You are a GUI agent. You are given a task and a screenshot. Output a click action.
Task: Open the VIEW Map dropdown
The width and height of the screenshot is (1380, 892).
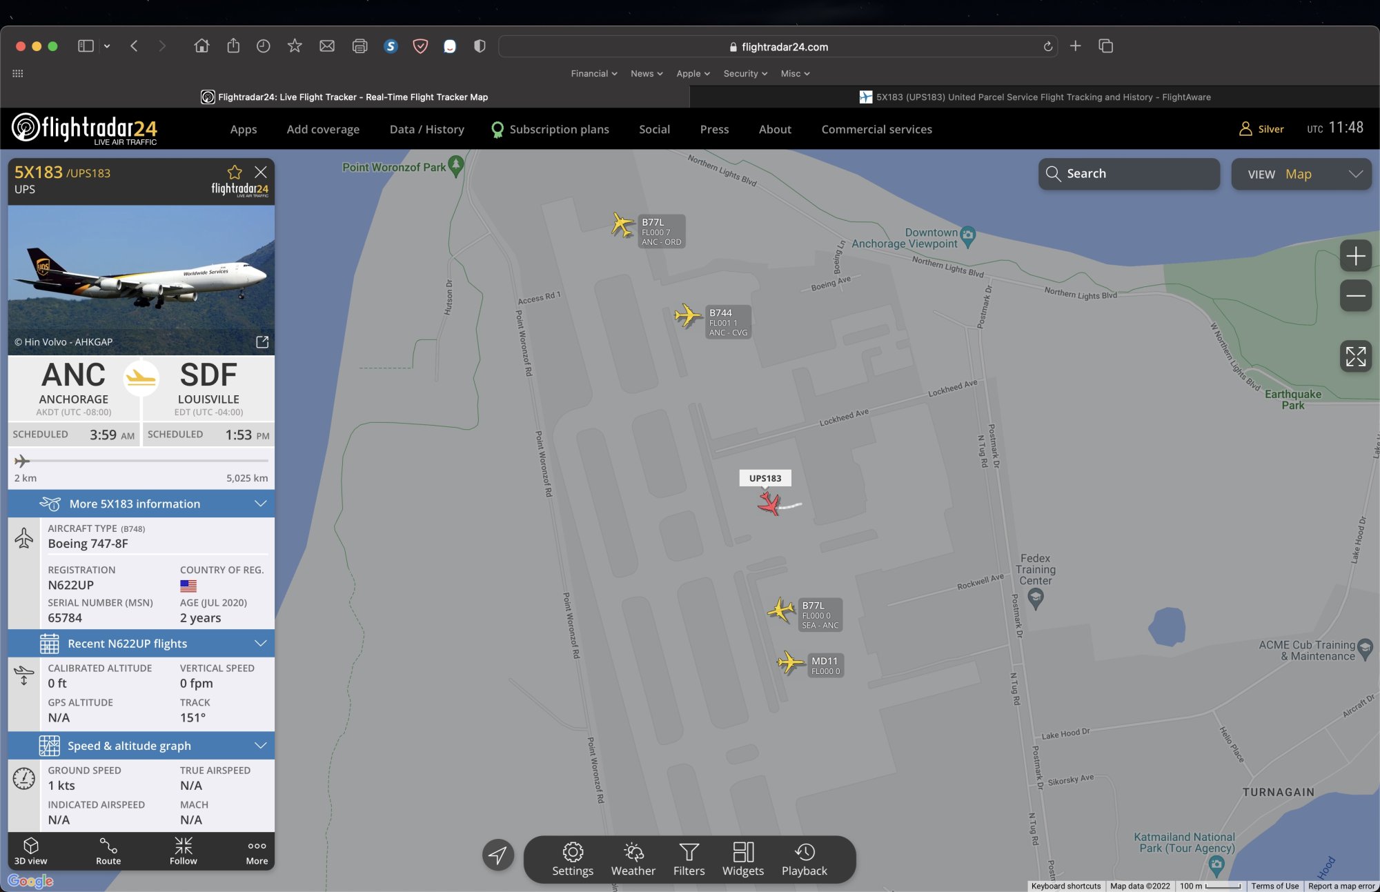click(1301, 174)
